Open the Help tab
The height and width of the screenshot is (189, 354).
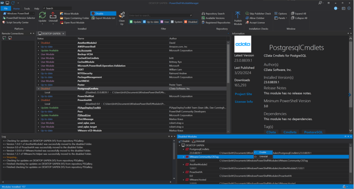click(36, 9)
